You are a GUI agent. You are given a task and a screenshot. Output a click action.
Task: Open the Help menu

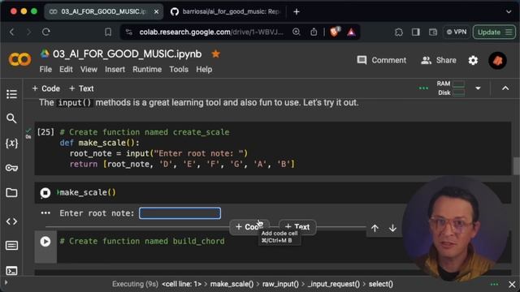click(x=204, y=69)
